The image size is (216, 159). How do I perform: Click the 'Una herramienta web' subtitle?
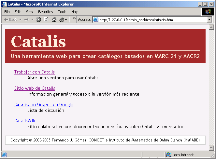[105, 56]
